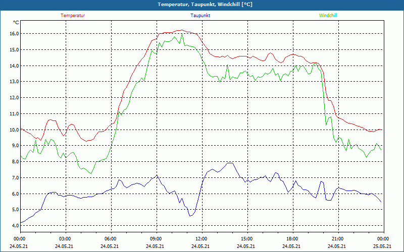The image size is (404, 252).
Task: Click the "11,0" y-axis value
Action: pos(15,114)
